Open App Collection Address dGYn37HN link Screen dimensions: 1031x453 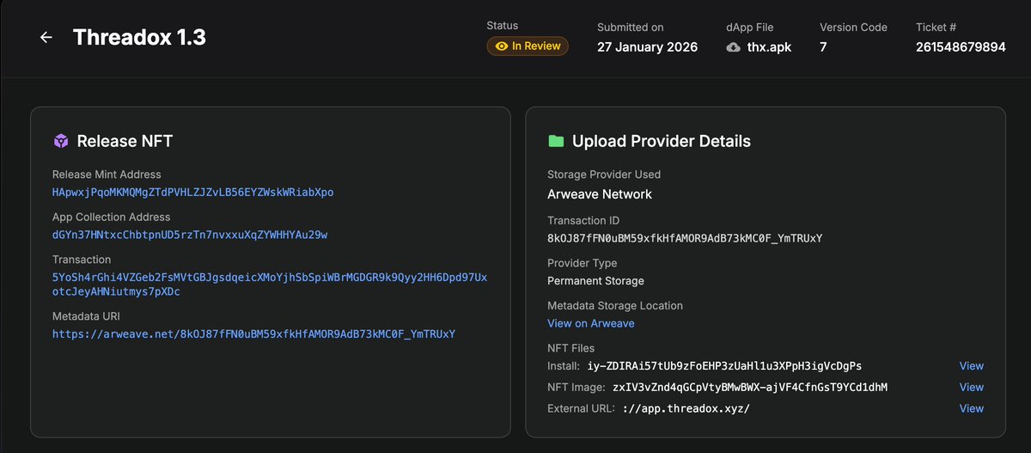pyautogui.click(x=190, y=235)
